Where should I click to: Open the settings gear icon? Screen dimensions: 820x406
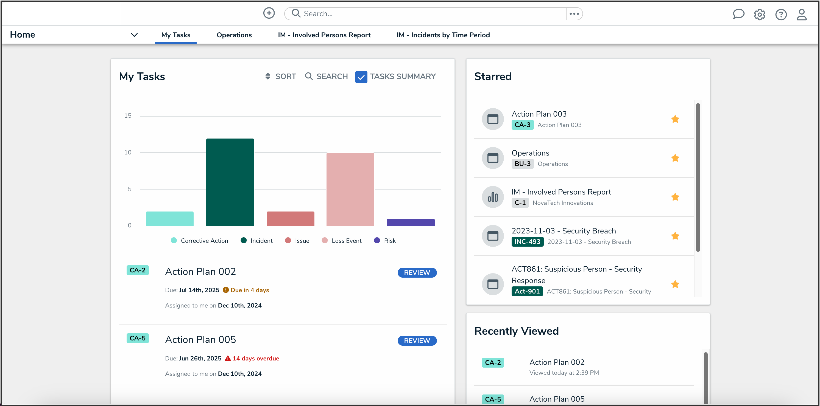[760, 14]
